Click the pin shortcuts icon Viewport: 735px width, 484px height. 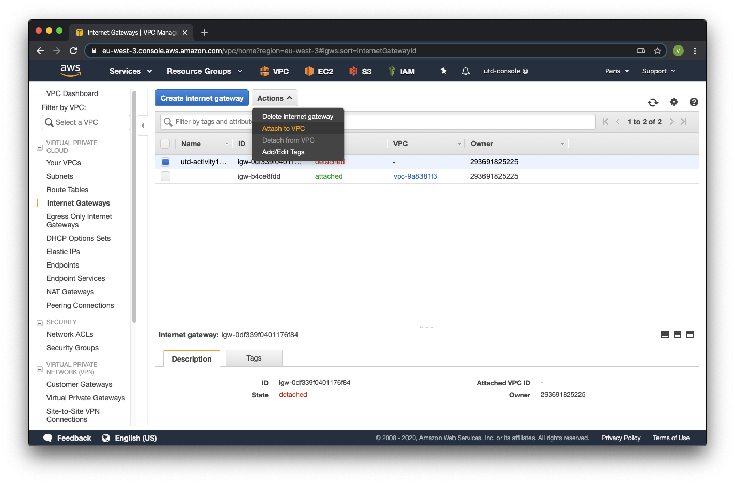(x=443, y=71)
